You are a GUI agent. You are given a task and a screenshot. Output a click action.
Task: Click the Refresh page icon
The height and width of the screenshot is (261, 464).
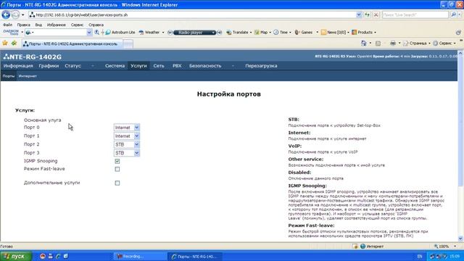(x=368, y=14)
